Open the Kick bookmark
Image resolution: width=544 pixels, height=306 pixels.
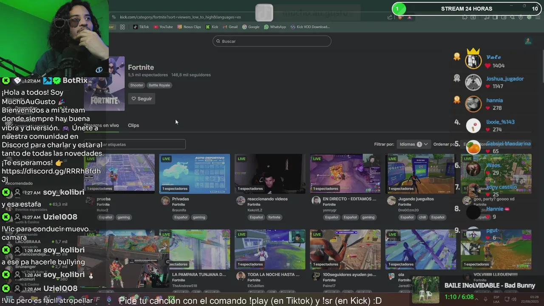(x=212, y=27)
